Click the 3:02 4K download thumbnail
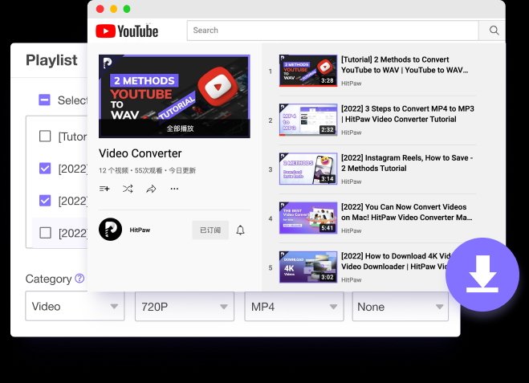 [308, 267]
